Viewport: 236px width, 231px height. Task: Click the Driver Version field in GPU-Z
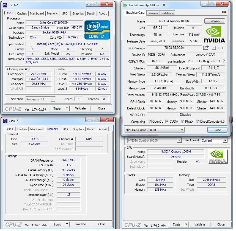pyautogui.click(x=186, y=95)
